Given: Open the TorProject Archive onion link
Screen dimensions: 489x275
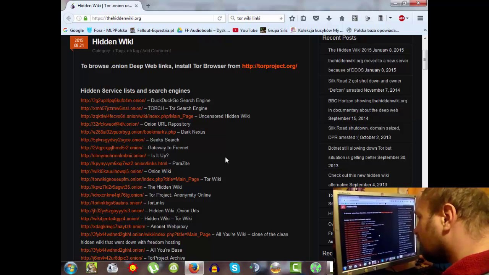Looking at the screenshot, I should point(111,258).
